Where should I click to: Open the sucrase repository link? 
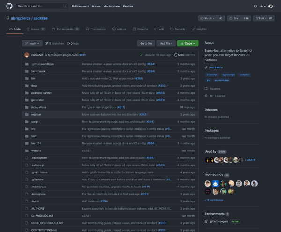coord(40,18)
